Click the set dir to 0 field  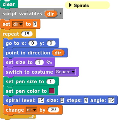[x=35, y=24]
